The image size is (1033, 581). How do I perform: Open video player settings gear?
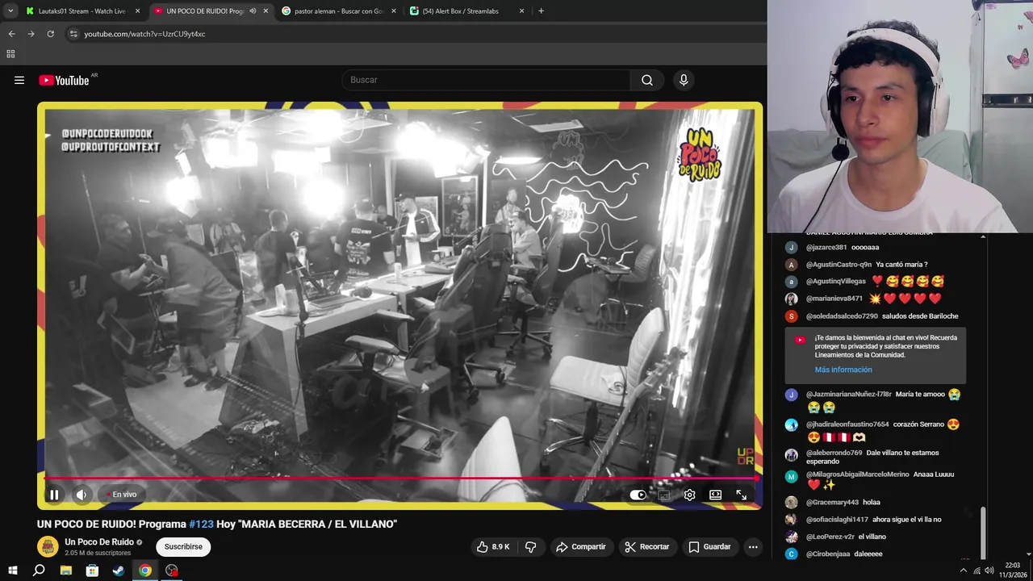pyautogui.click(x=689, y=495)
